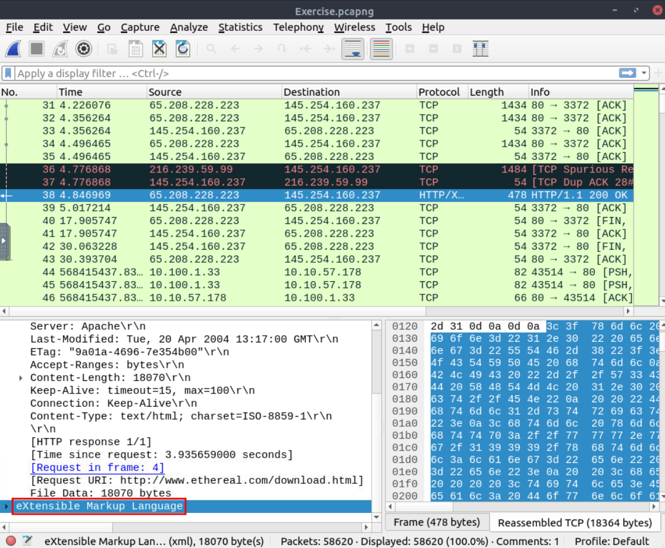This screenshot has width=665, height=548.
Task: Toggle auto-scroll during live capture
Action: [x=353, y=49]
